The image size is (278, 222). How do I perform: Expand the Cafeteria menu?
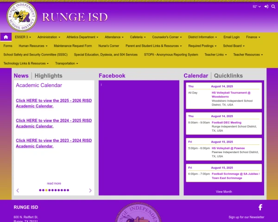138,37
